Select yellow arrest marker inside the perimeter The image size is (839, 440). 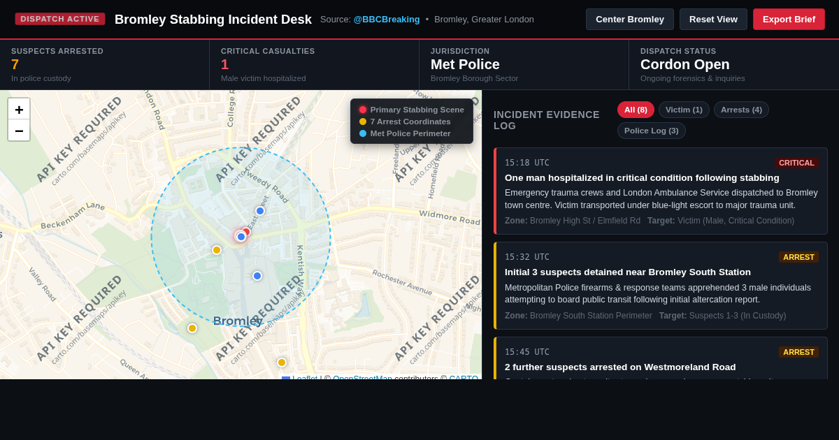pyautogui.click(x=217, y=250)
